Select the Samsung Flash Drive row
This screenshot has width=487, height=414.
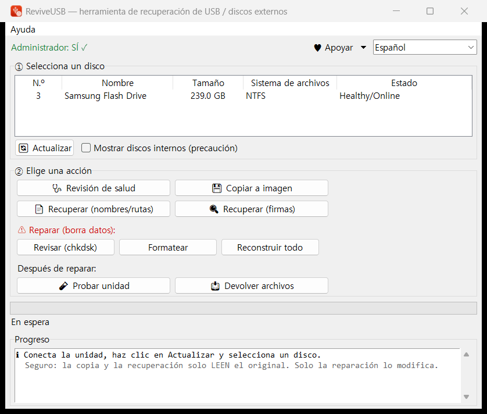coord(243,96)
